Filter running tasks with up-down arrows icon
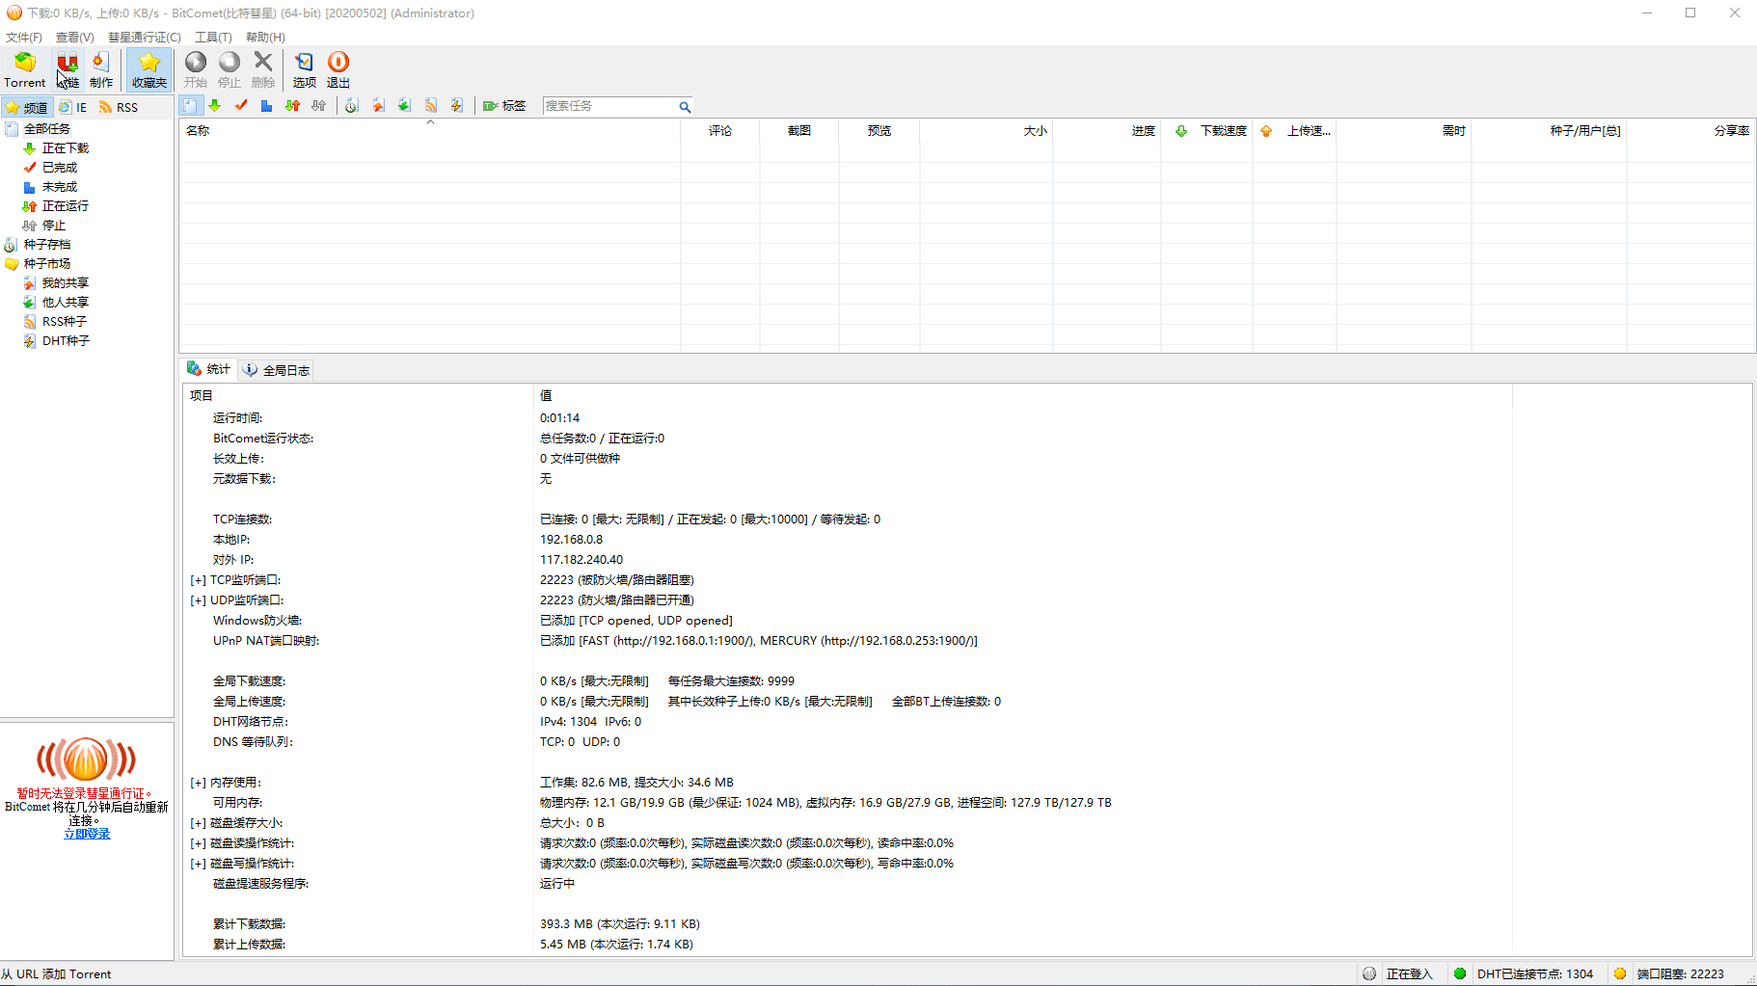Viewport: 1757px width, 986px height. point(292,106)
